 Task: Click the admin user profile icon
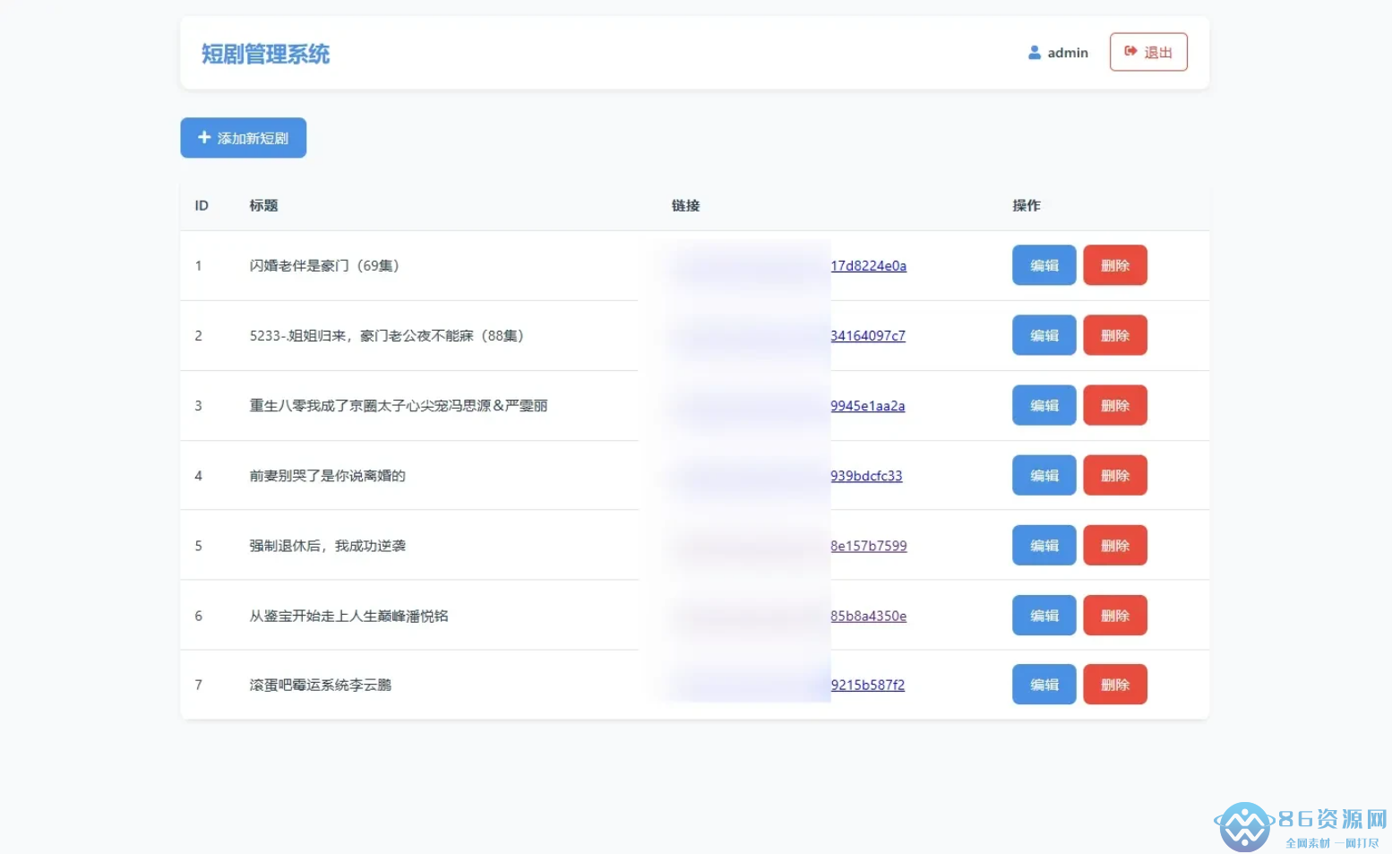coord(1034,53)
